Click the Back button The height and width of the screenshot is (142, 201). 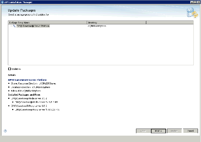[x=143, y=131]
